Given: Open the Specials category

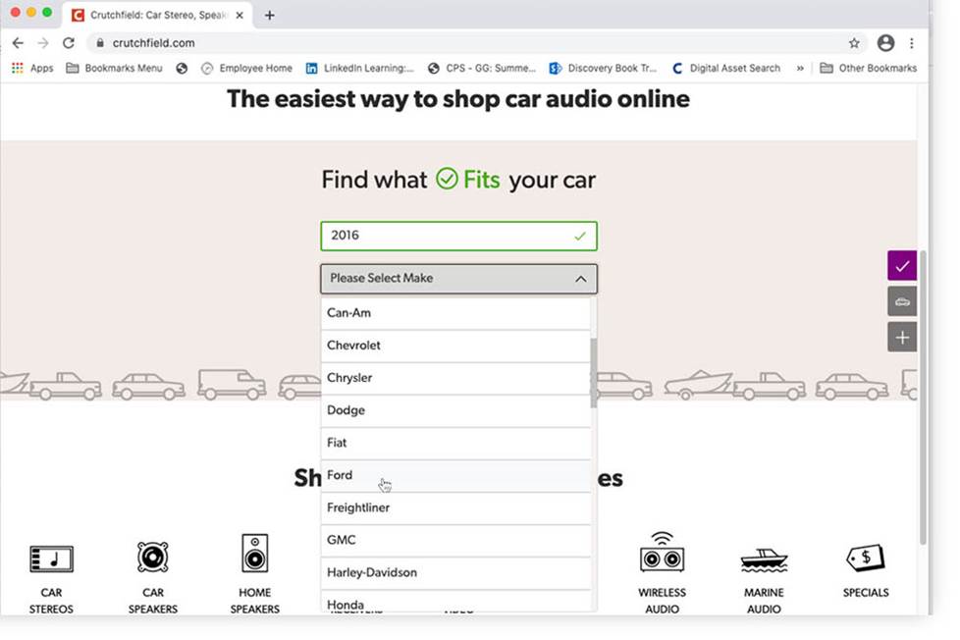Looking at the screenshot, I should pos(866,570).
